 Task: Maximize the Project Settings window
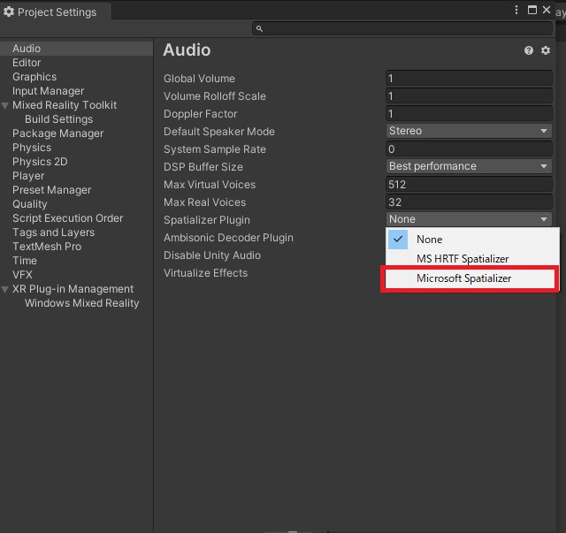[532, 10]
